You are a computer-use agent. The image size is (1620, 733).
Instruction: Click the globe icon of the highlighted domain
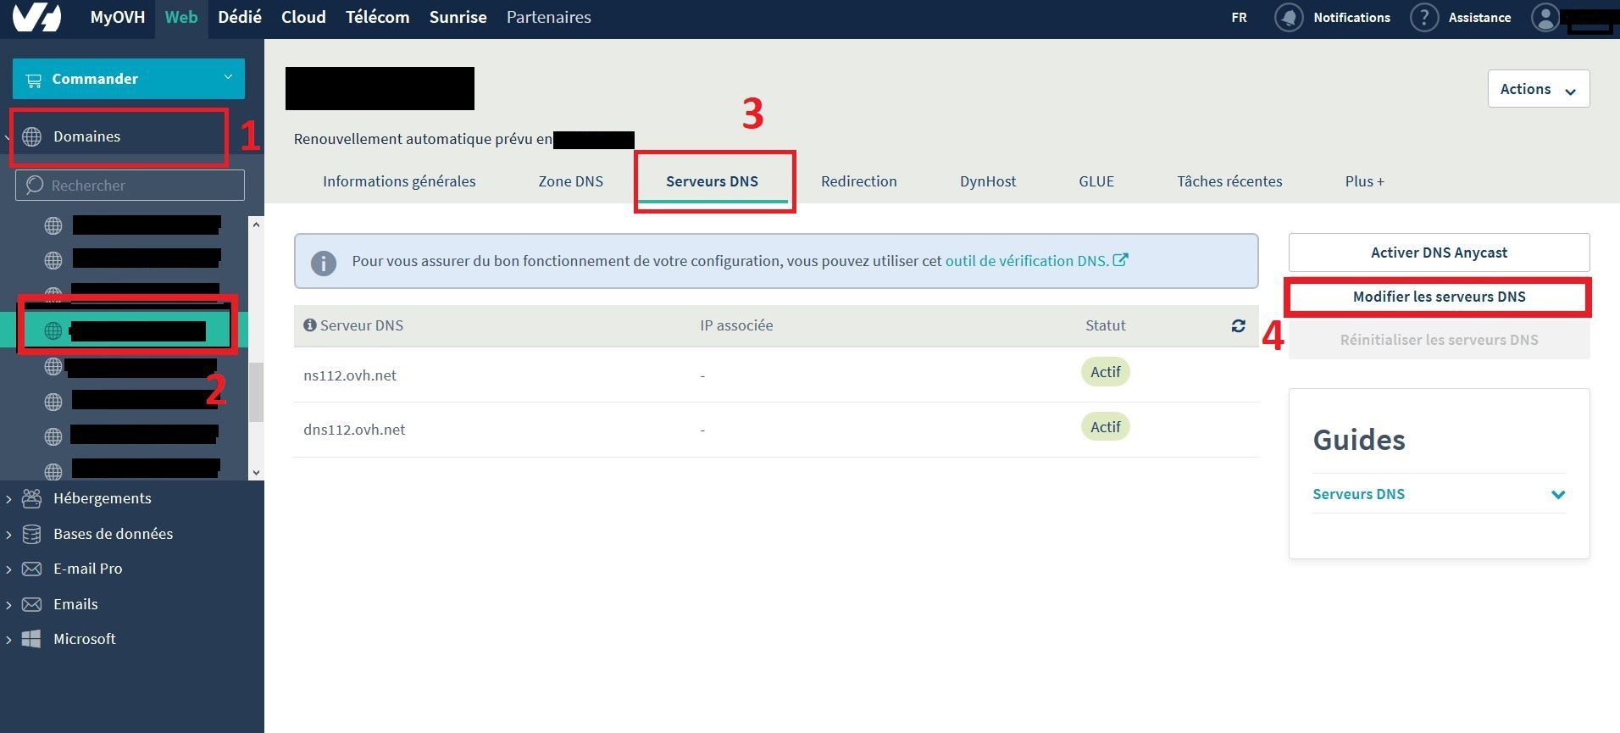53,330
